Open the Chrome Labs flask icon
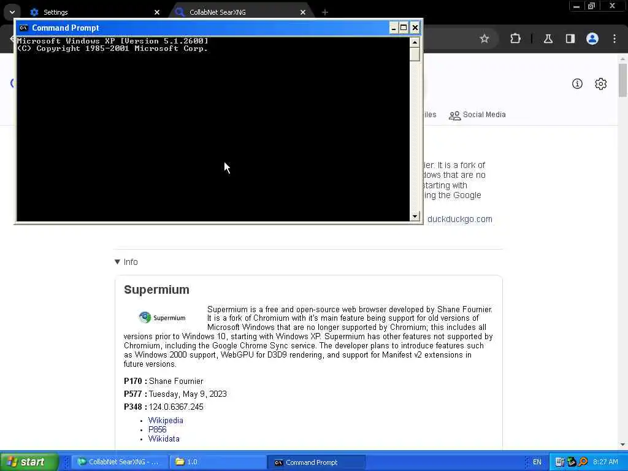Screen dimensions: 628x471 pos(548,39)
